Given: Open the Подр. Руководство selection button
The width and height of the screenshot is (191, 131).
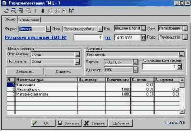Looking at the screenshot, I should [185, 37].
